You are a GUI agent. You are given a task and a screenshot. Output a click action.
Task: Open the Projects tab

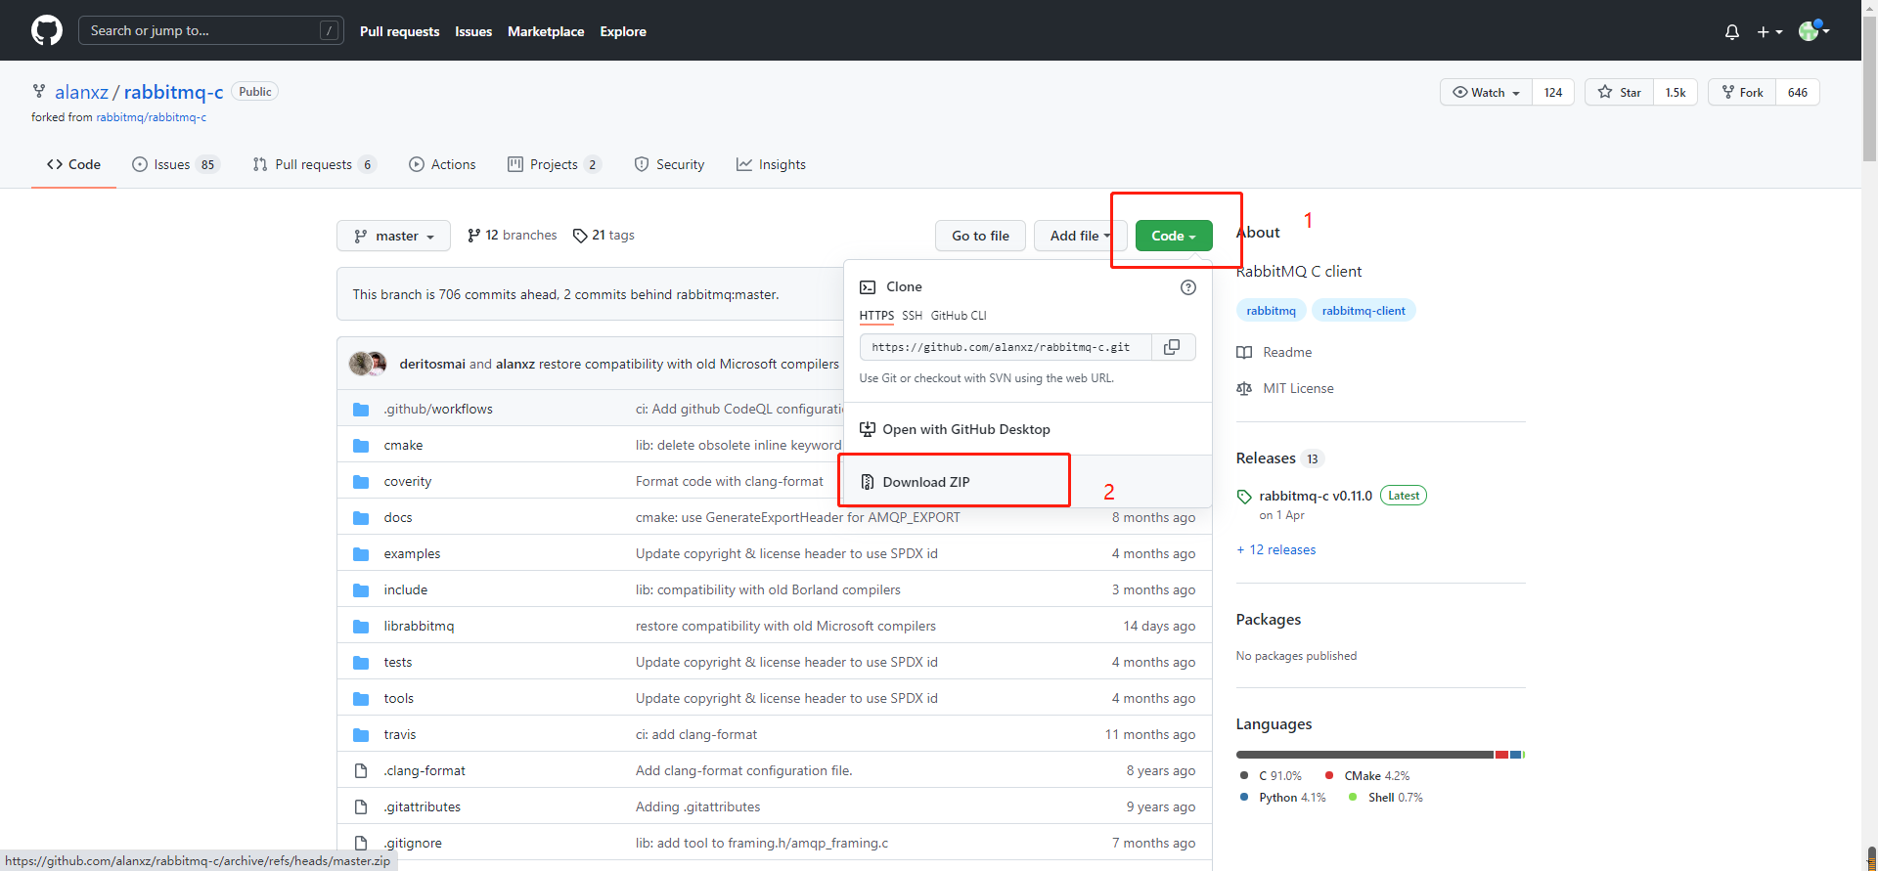(x=554, y=164)
